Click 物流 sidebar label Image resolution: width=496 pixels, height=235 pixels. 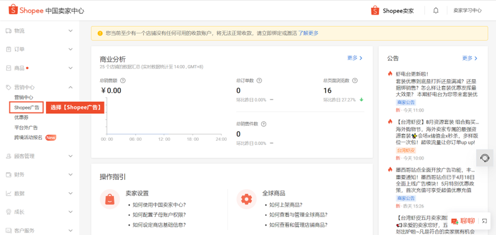[x=20, y=31]
